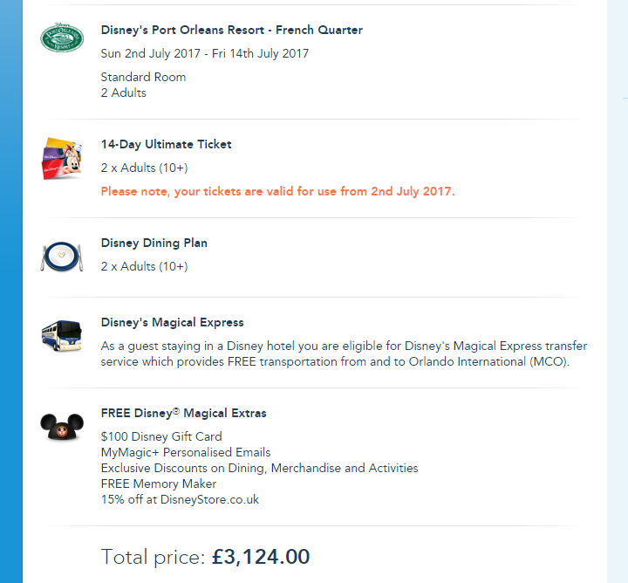Click the 15% off at DisneyStore.co.uk text
The image size is (628, 583).
click(180, 499)
